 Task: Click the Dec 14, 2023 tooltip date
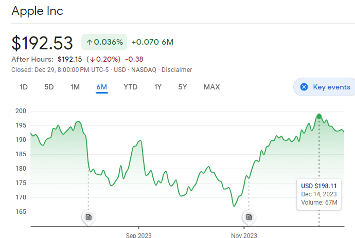tap(319, 194)
